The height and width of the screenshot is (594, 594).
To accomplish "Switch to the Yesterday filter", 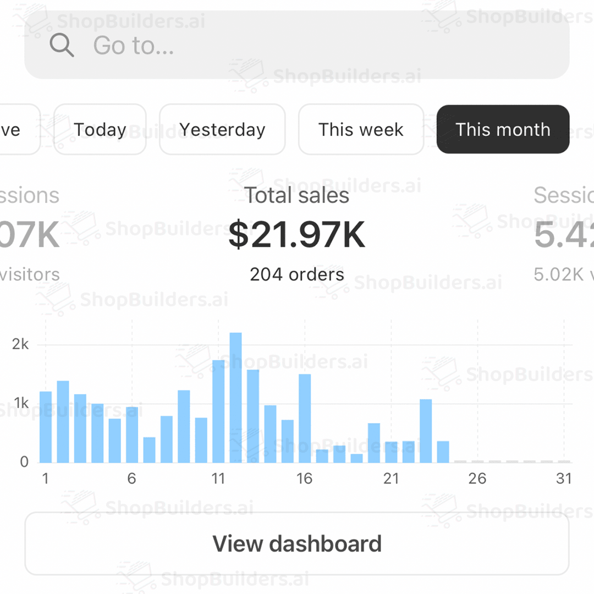I will [222, 130].
